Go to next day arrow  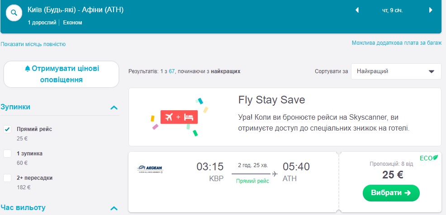[x=430, y=10]
